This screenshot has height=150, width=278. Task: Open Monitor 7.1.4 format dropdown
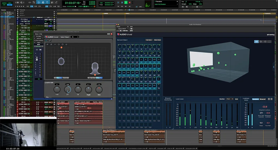pos(230,99)
